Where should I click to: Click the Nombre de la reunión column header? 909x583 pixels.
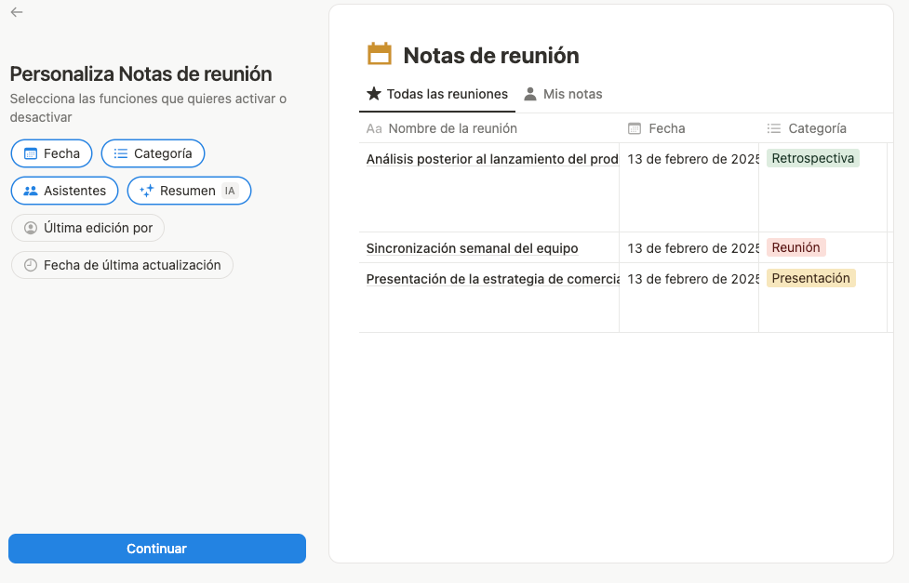[489, 128]
